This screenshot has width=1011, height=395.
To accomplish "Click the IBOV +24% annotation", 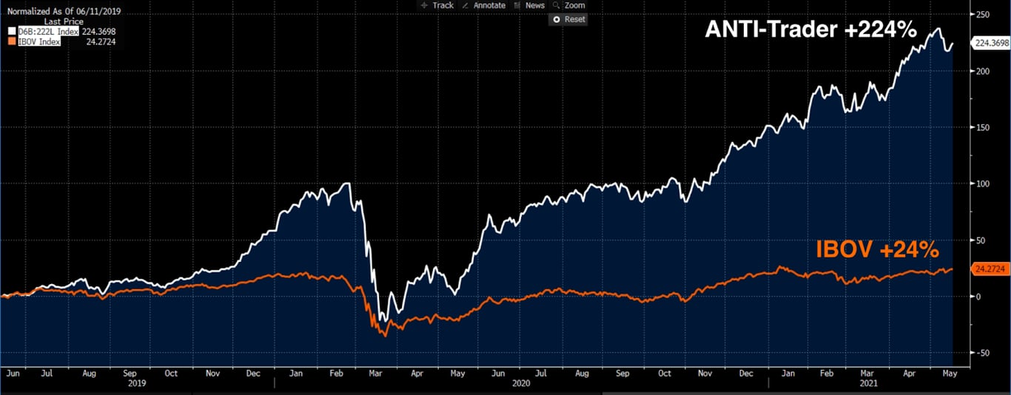I will click(x=878, y=250).
